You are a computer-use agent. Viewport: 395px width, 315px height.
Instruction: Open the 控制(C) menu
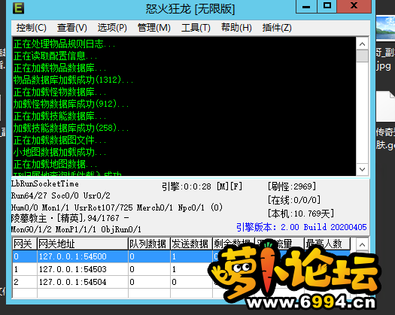coord(32,28)
